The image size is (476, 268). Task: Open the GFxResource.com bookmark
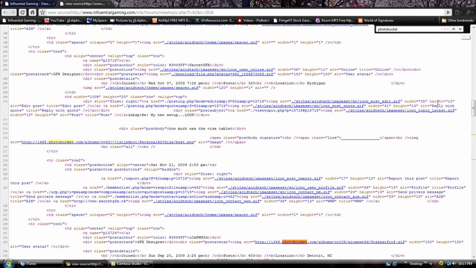(215, 20)
